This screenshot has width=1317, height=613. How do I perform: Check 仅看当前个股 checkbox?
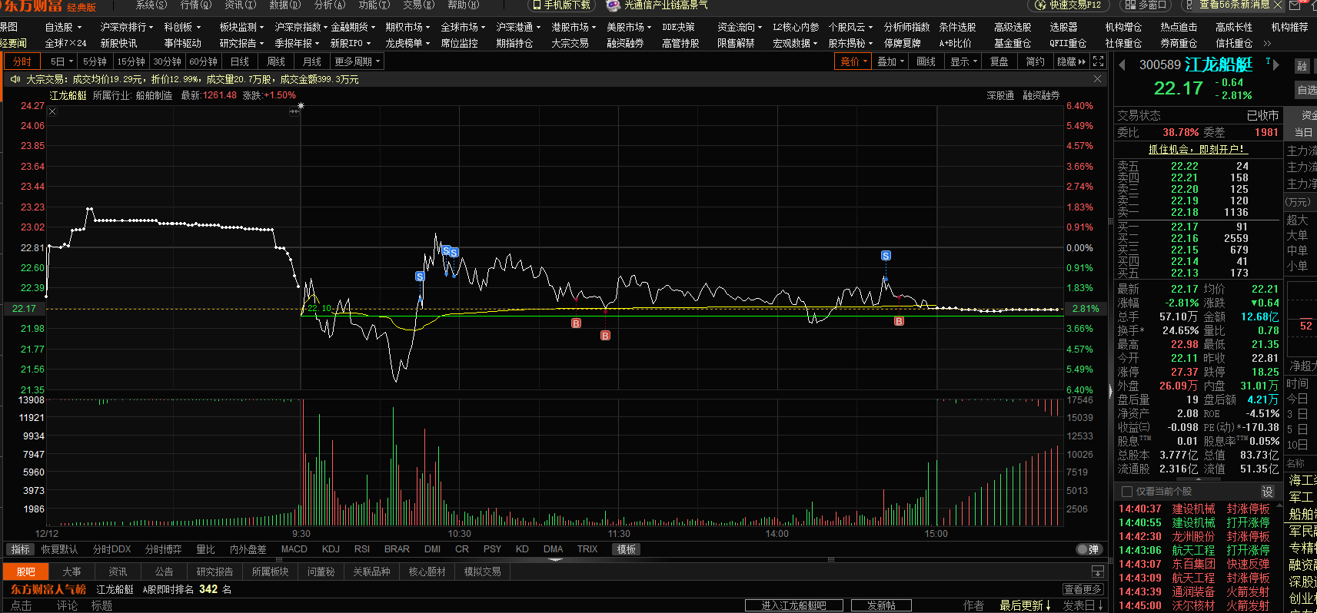[x=1127, y=492]
